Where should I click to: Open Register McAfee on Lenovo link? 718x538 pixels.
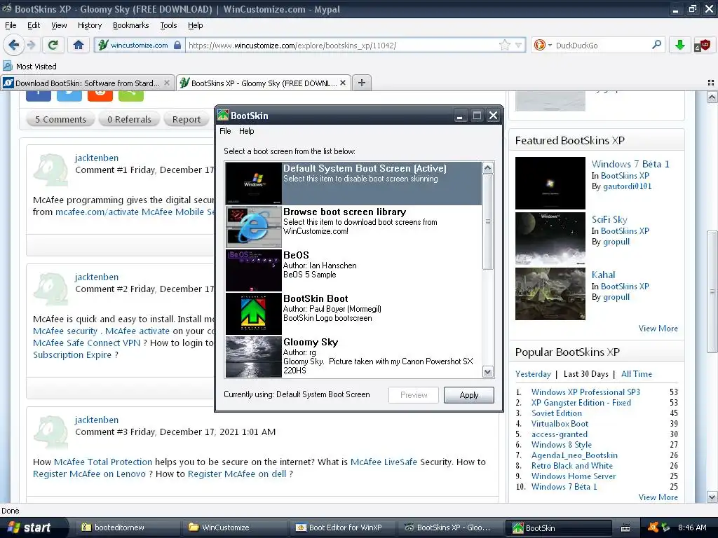89,474
